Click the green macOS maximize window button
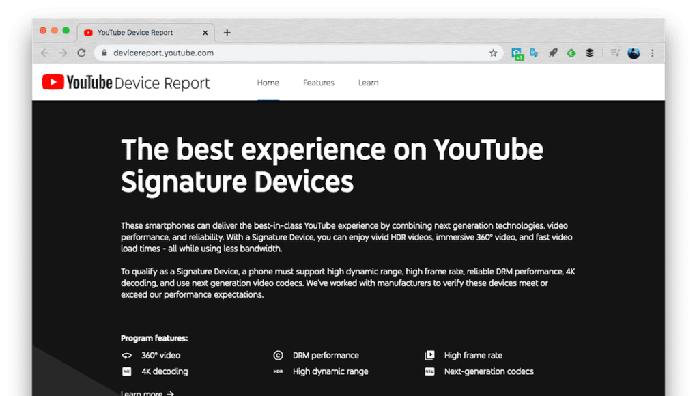 pos(66,31)
